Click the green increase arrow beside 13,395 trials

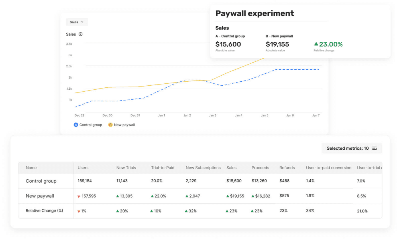pyautogui.click(x=118, y=196)
